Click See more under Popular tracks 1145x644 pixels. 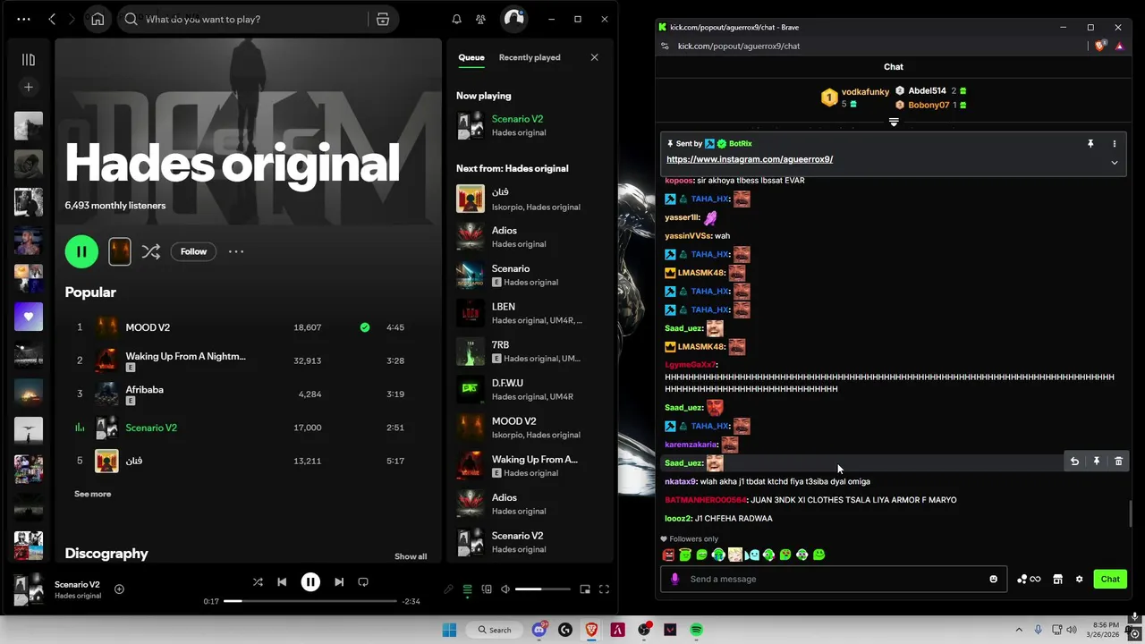coord(93,494)
